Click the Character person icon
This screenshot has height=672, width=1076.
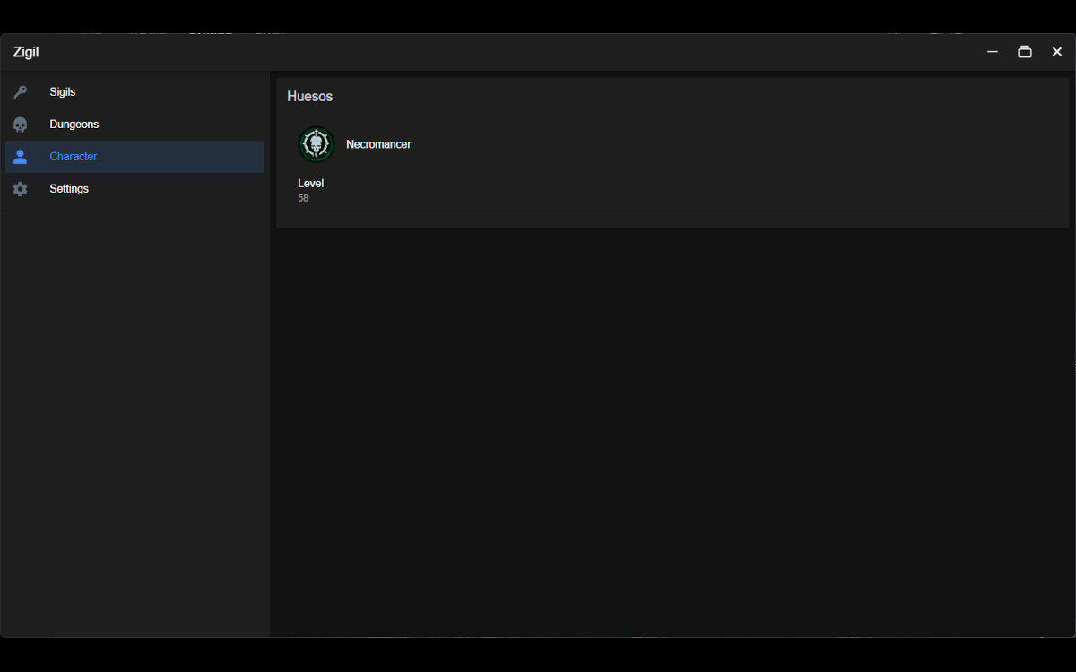tap(20, 157)
